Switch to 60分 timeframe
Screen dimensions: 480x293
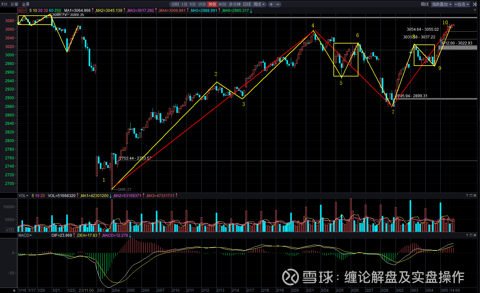point(222,4)
